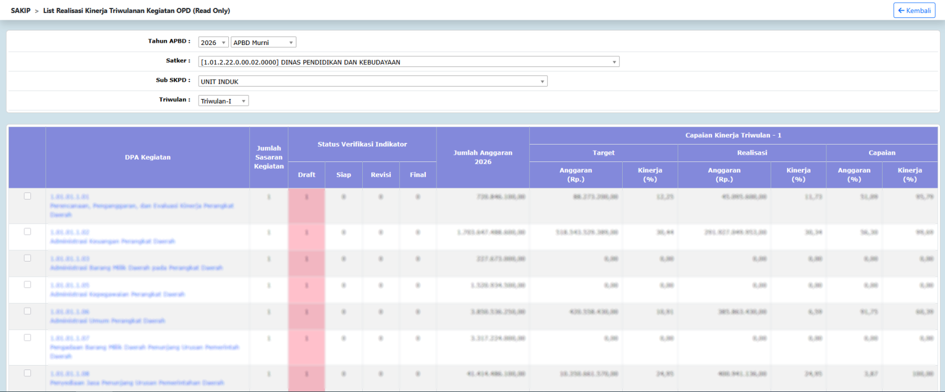
Task: Tick checkbox for Administrasi Barang Milik Daerah row
Action: (28, 258)
